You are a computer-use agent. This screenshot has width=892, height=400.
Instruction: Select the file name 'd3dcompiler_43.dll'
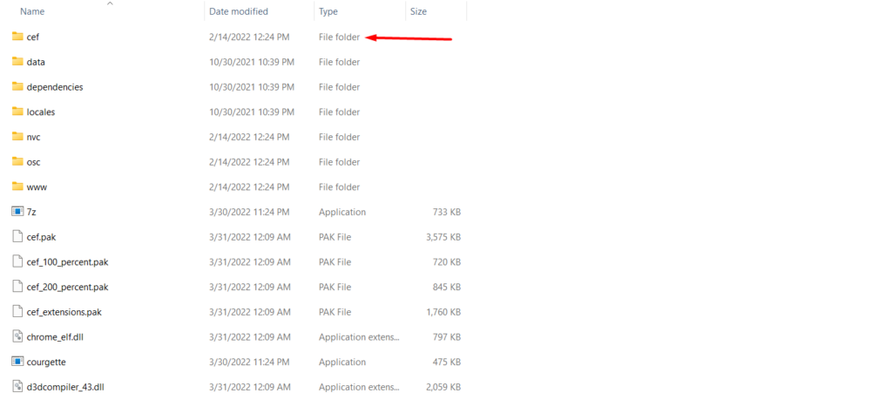pyautogui.click(x=65, y=387)
